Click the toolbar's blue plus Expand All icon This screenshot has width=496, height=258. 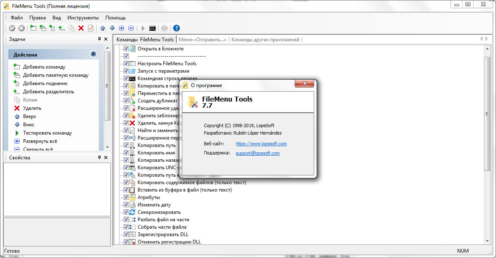tap(122, 28)
